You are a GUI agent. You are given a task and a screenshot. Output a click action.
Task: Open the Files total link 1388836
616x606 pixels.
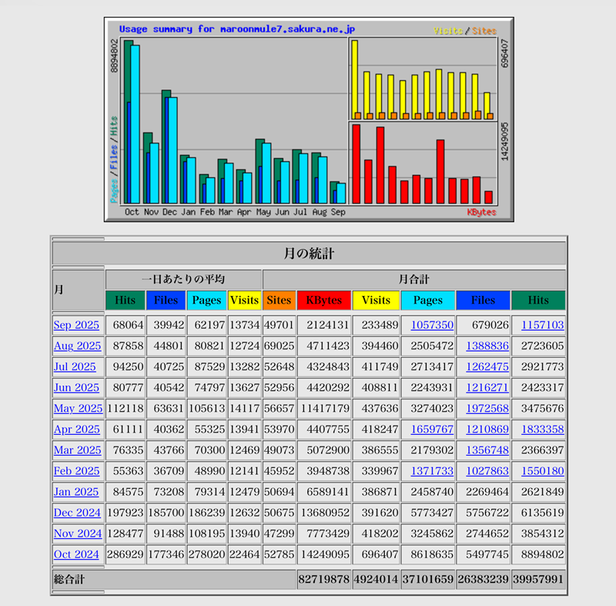point(487,346)
